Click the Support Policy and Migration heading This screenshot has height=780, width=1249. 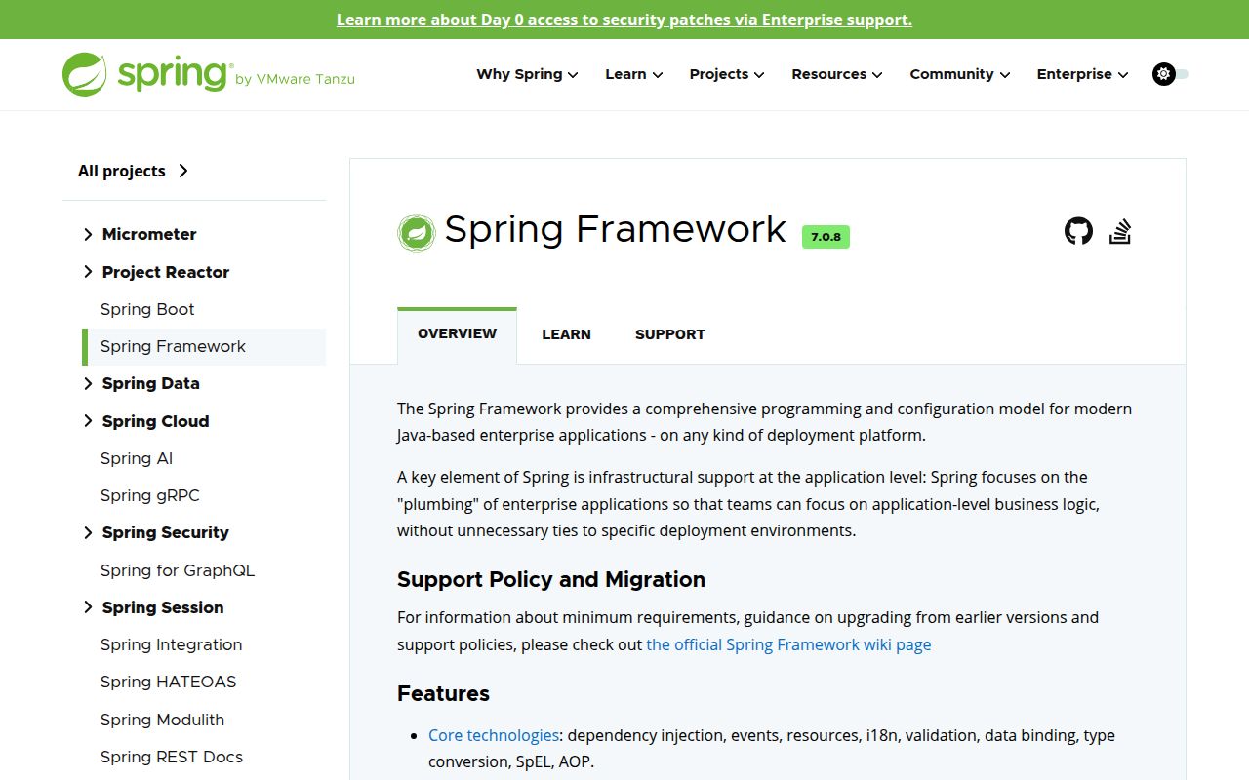tap(551, 579)
